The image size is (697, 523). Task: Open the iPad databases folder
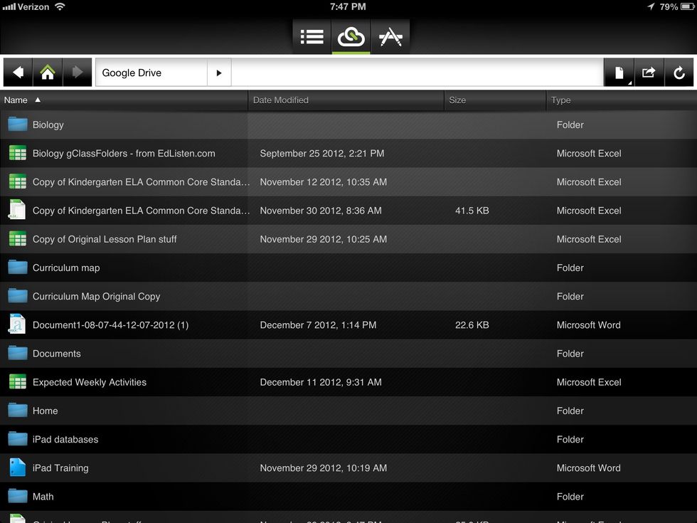click(65, 440)
